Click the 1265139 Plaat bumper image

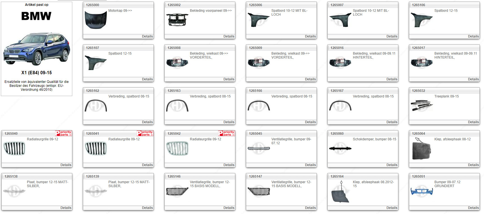tap(96, 191)
